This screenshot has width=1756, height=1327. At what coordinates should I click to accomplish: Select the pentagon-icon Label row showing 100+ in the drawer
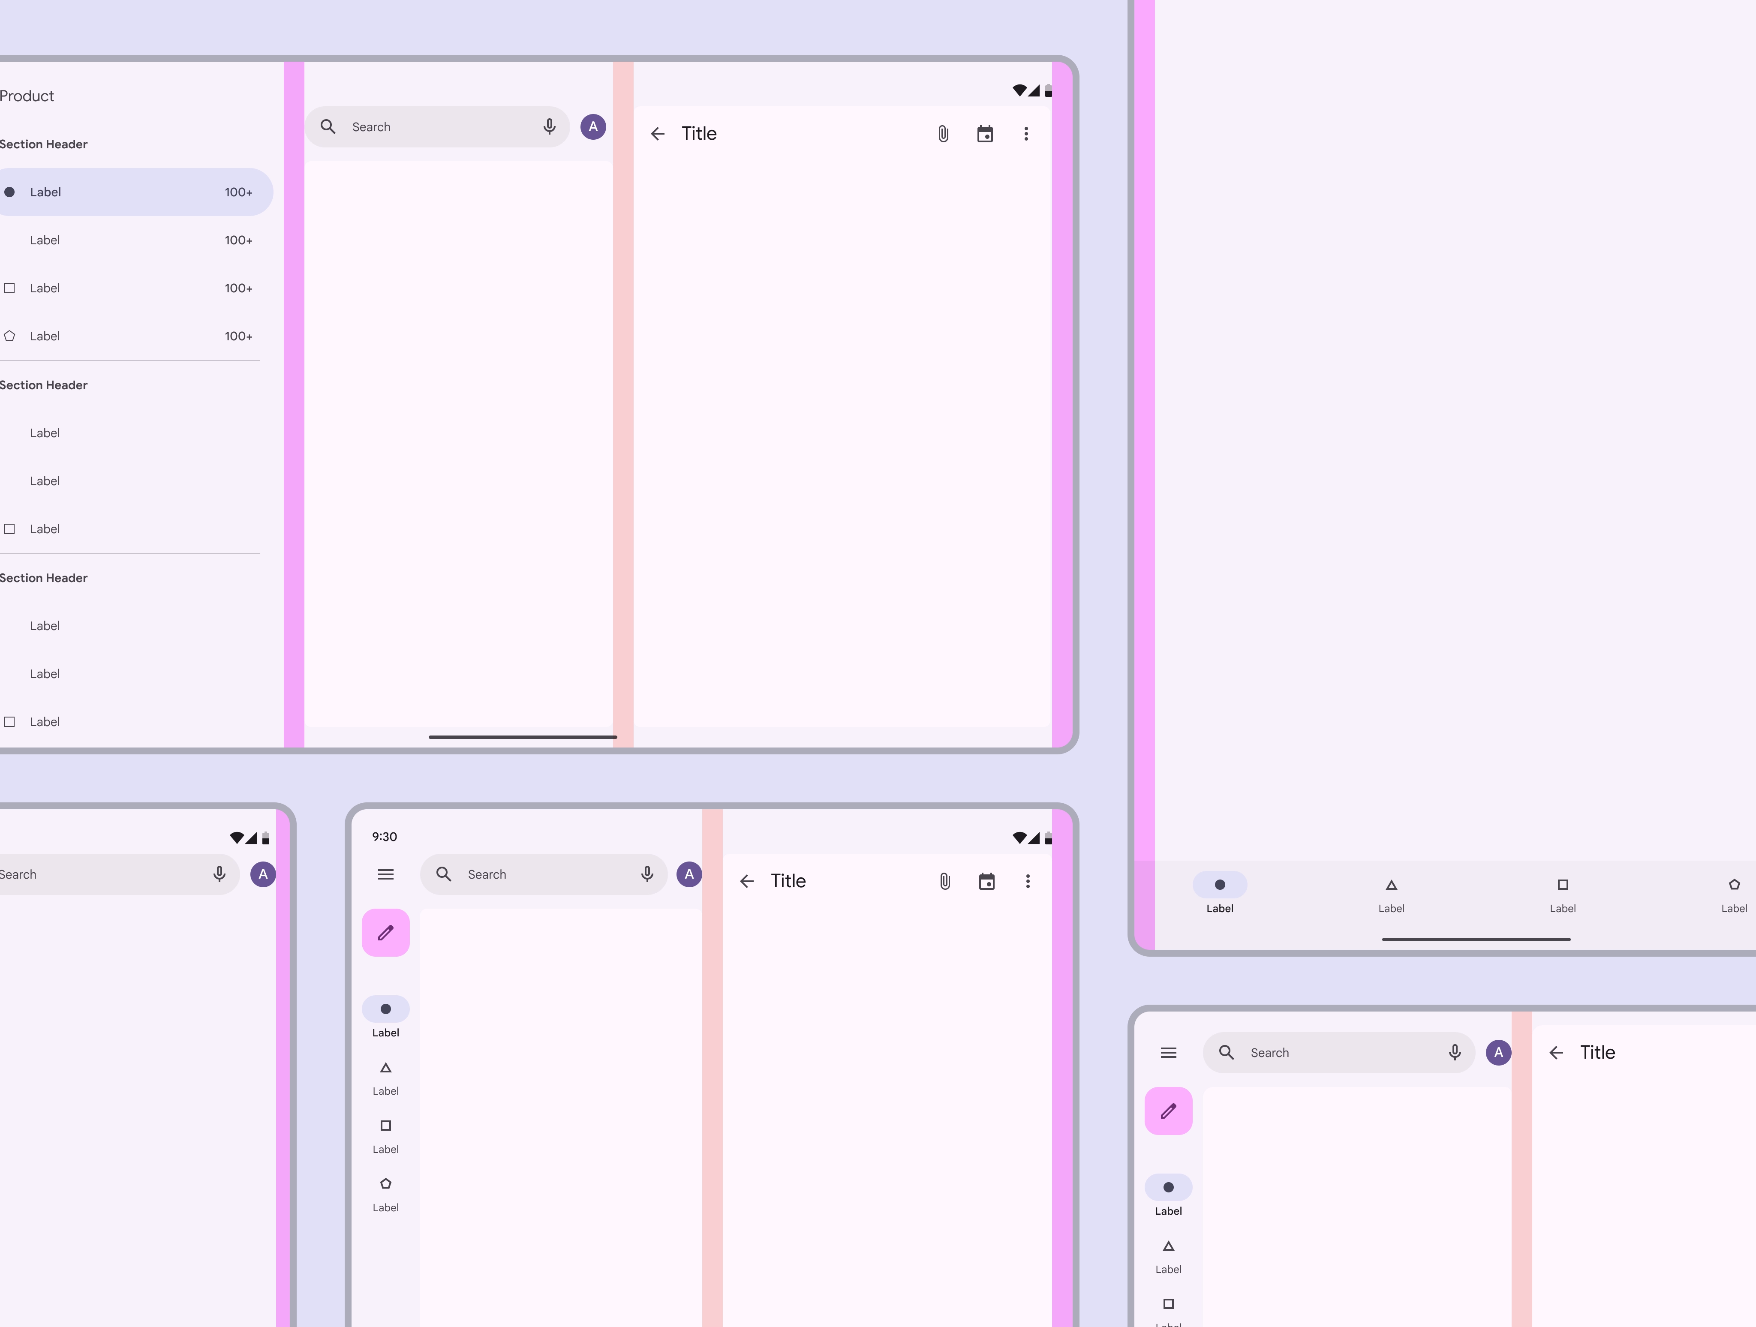point(132,336)
